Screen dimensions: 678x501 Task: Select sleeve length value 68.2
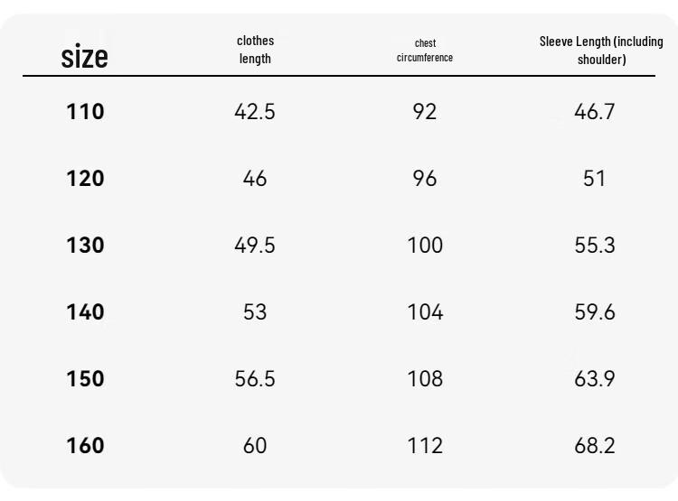pyautogui.click(x=595, y=445)
